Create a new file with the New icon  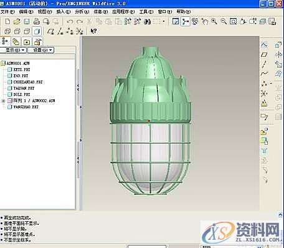(7, 21)
